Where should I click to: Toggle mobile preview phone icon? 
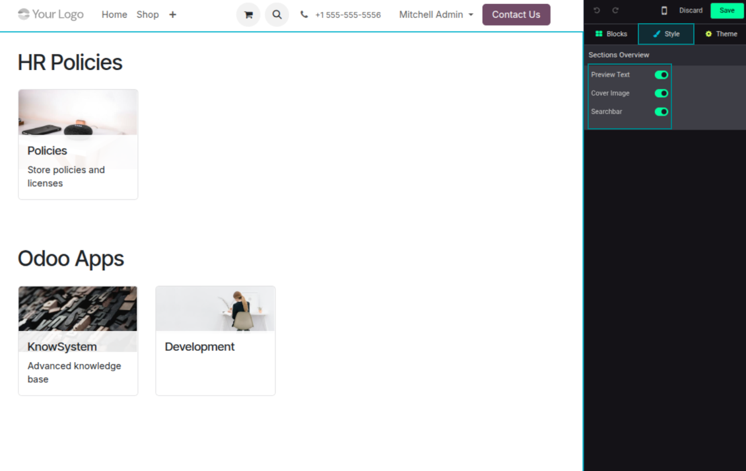click(x=664, y=11)
